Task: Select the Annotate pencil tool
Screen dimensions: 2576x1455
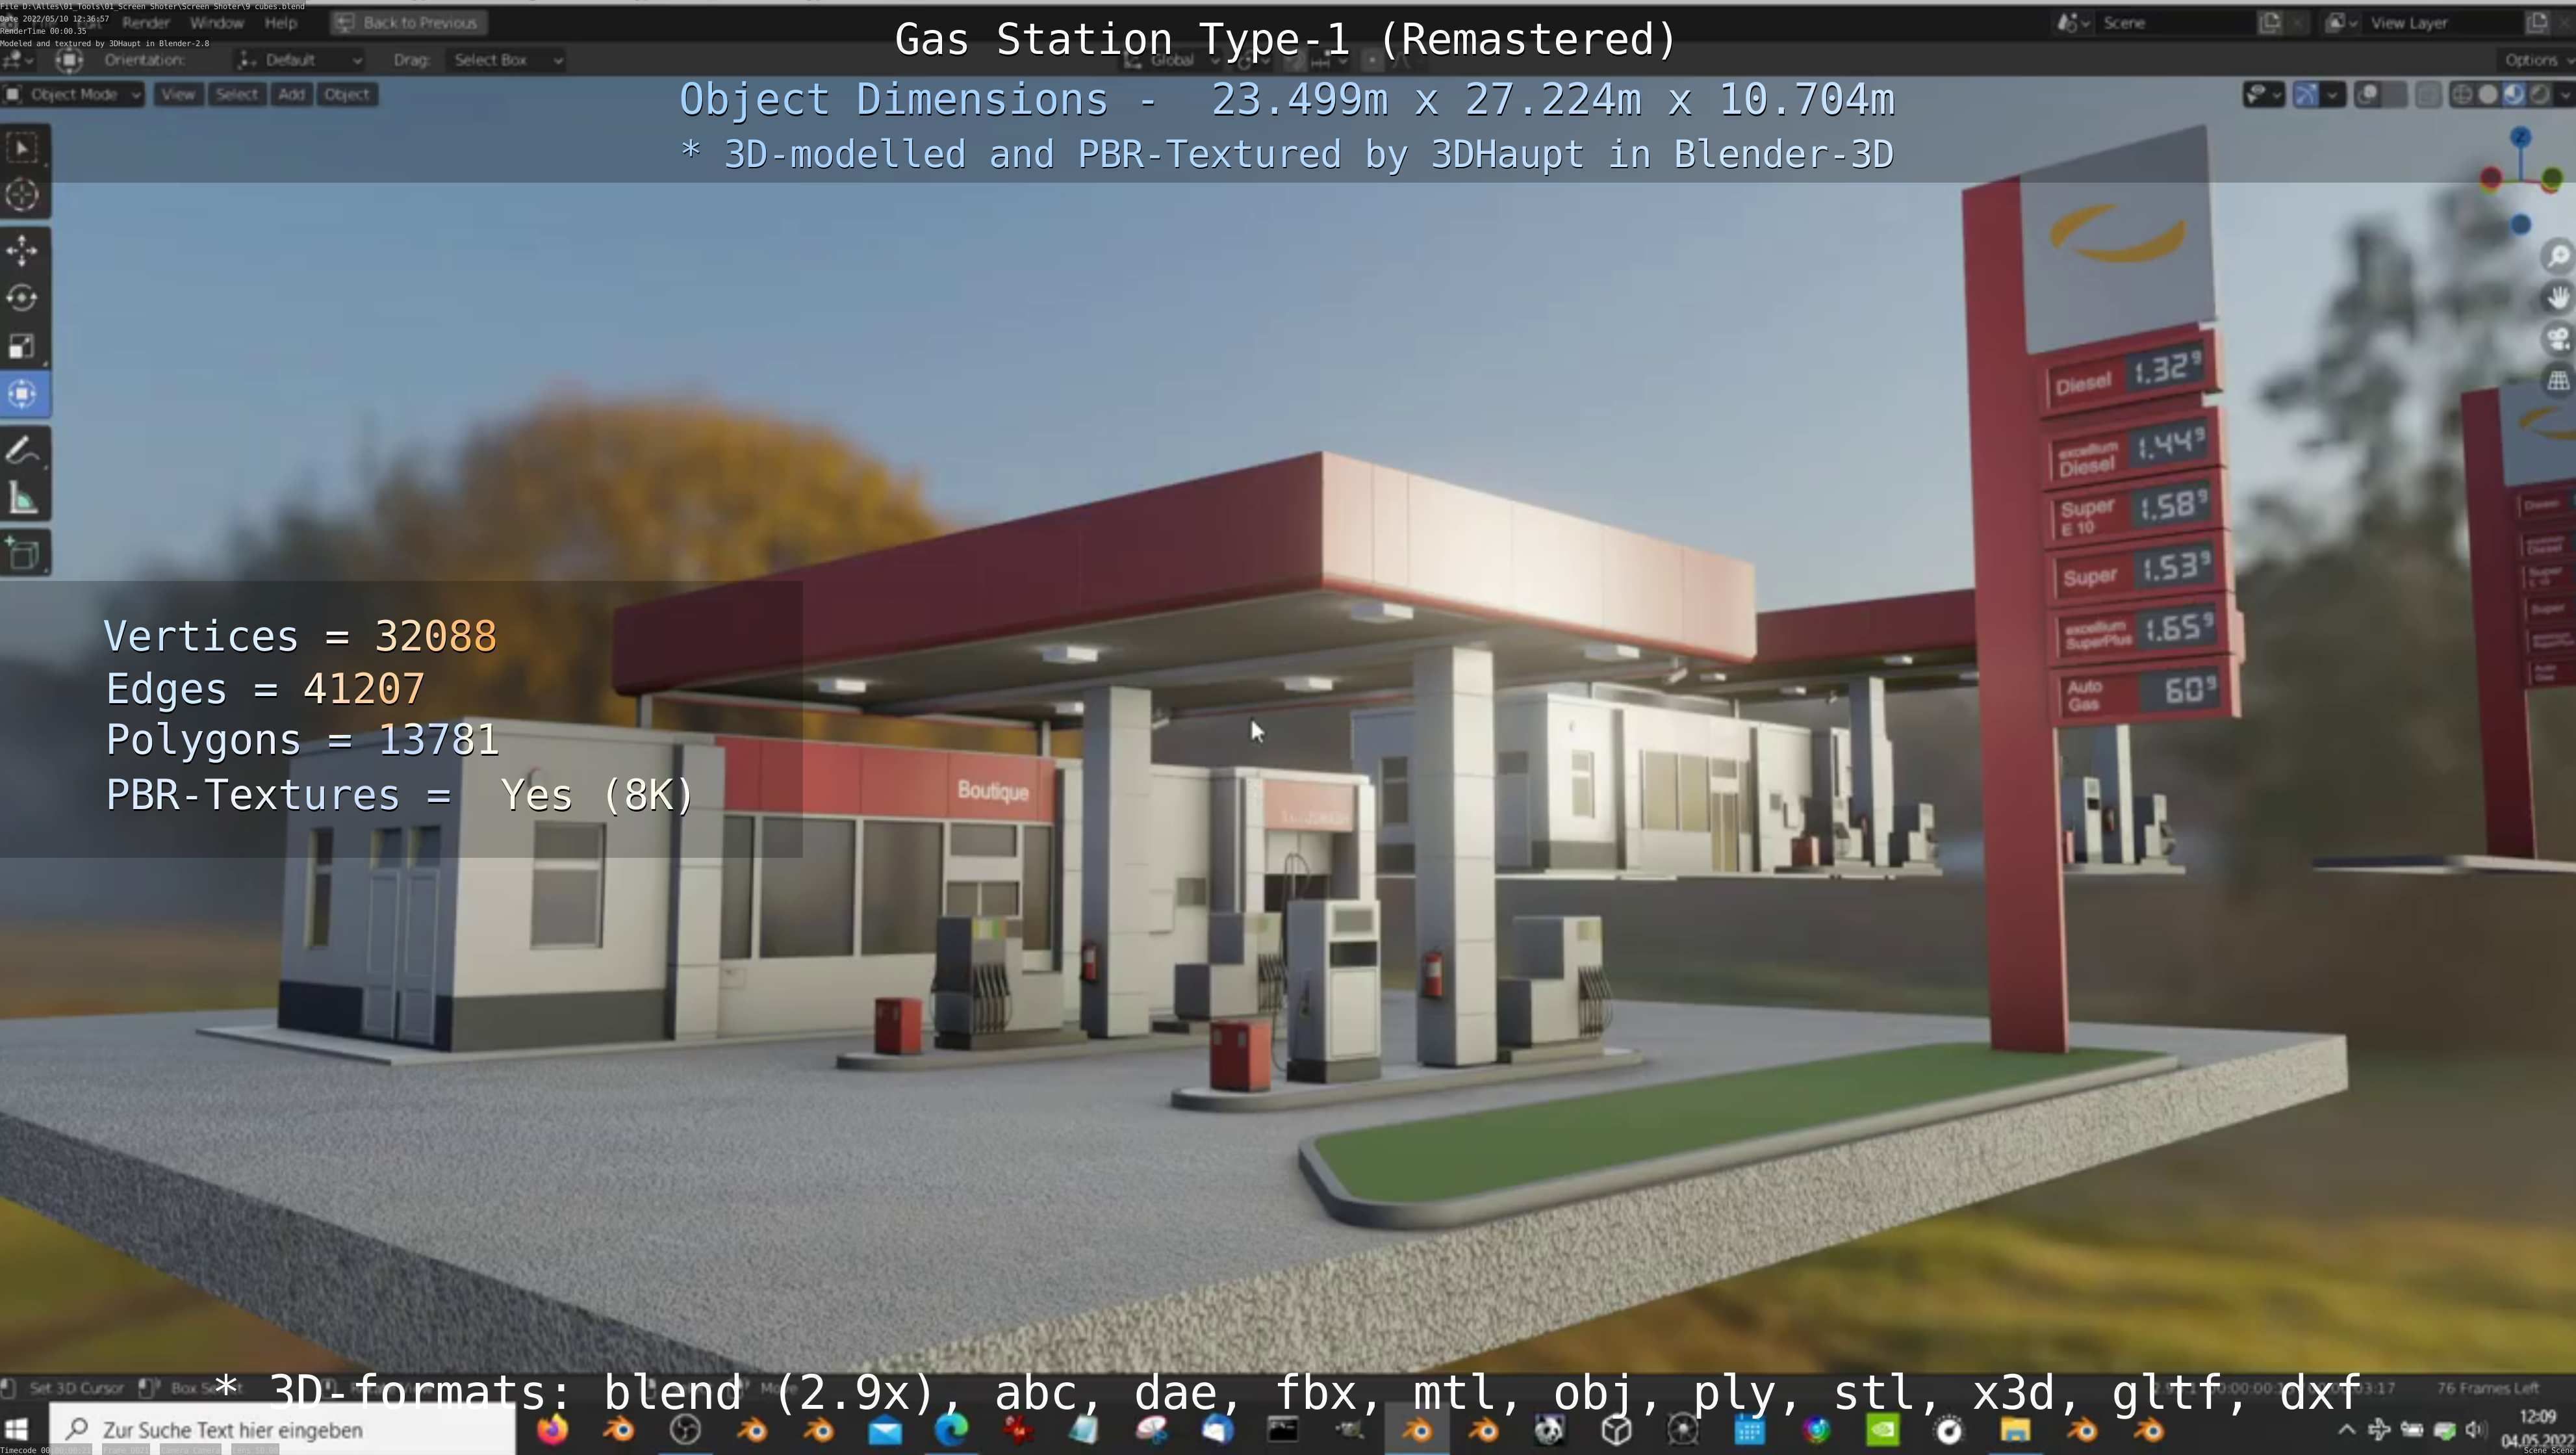Action: (22, 451)
